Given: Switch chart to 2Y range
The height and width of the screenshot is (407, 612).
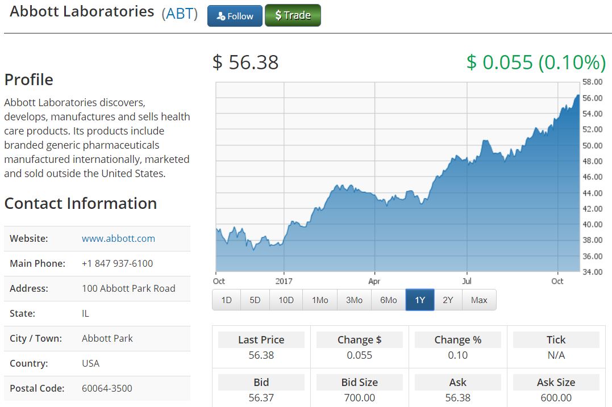Looking at the screenshot, I should (x=448, y=300).
